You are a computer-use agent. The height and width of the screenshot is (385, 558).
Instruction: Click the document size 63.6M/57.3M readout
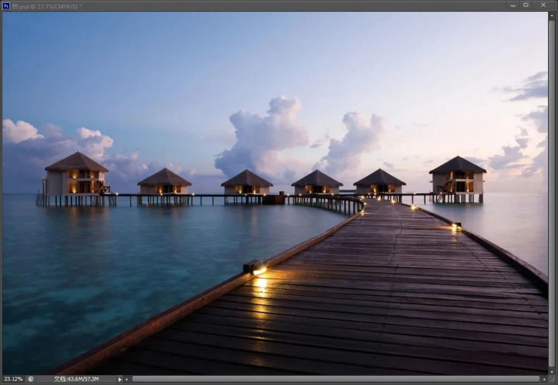click(76, 379)
